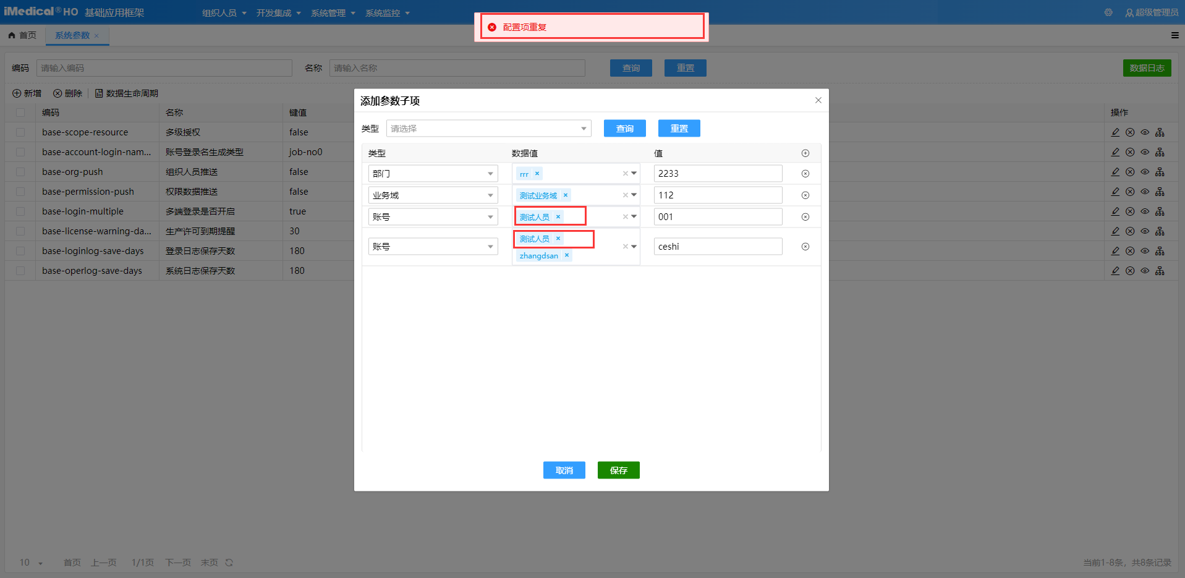Click delete icon for base-login-multiple row
Viewport: 1185px width, 578px height.
click(1130, 211)
